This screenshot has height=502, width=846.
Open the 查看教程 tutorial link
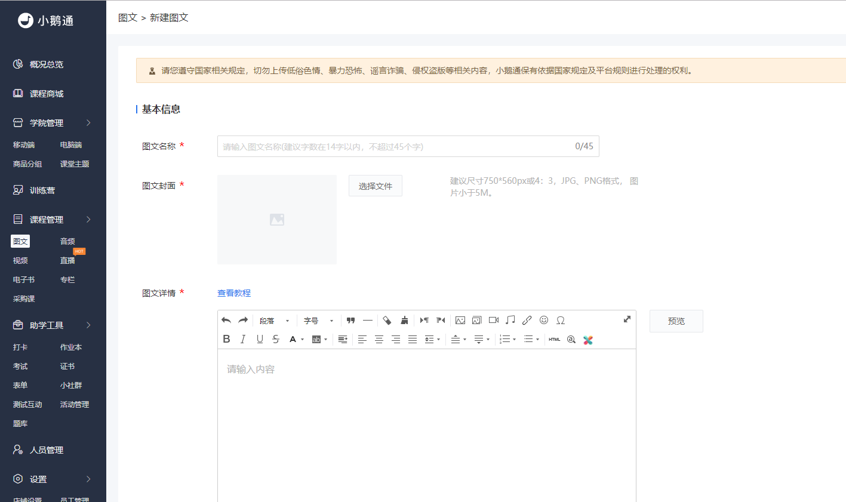[x=234, y=293]
